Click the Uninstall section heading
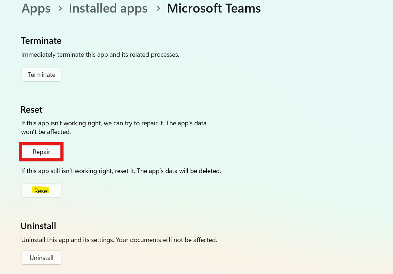Screen dimensions: 393x274 coord(38,226)
